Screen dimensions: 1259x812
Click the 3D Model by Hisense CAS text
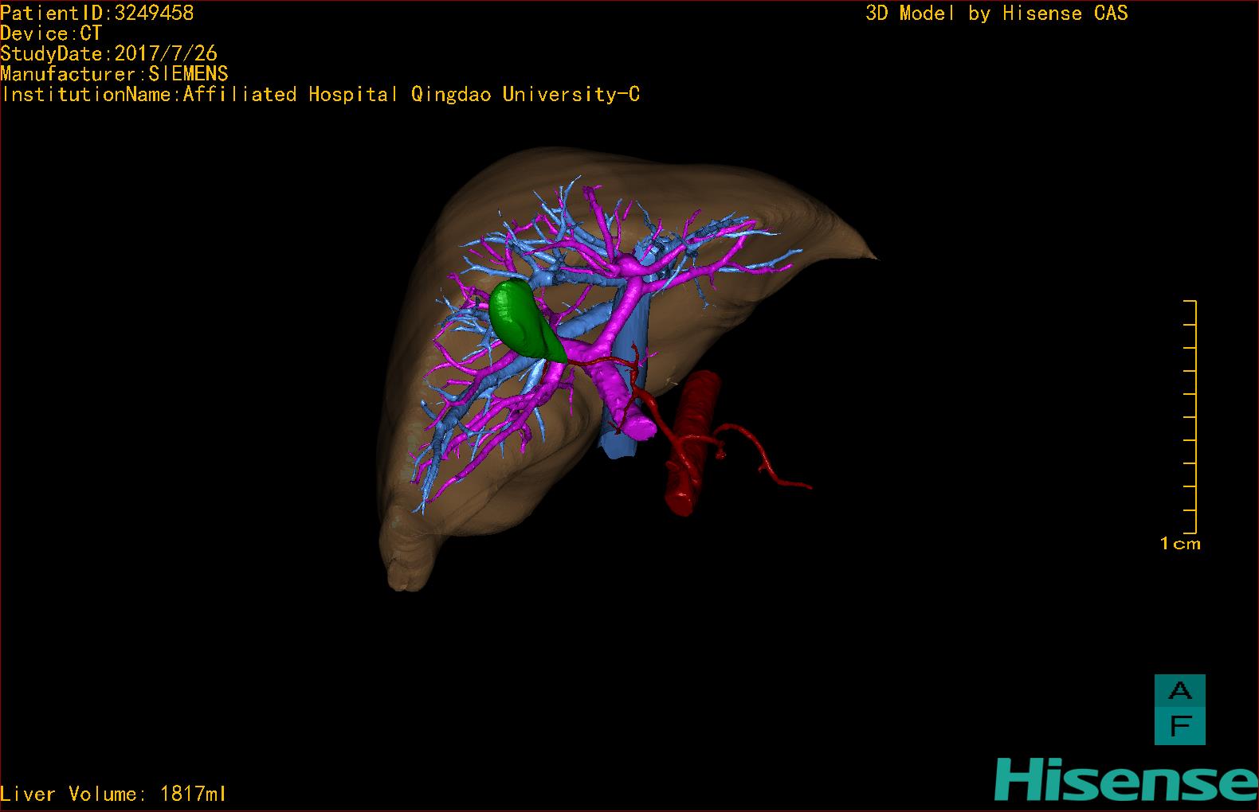pyautogui.click(x=997, y=14)
